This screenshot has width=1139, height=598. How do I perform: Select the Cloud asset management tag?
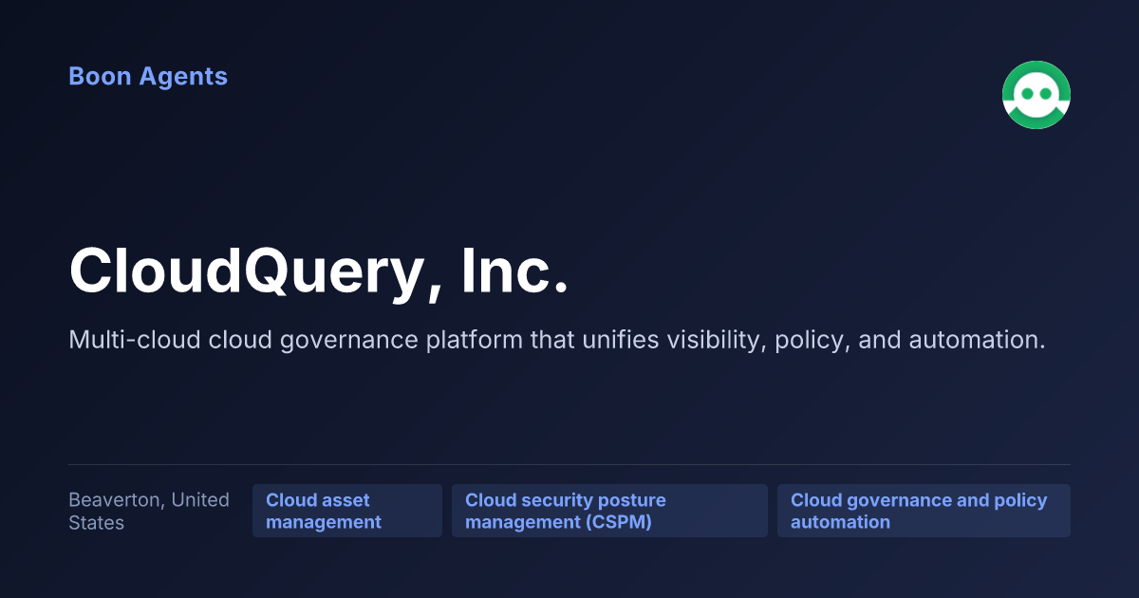347,511
